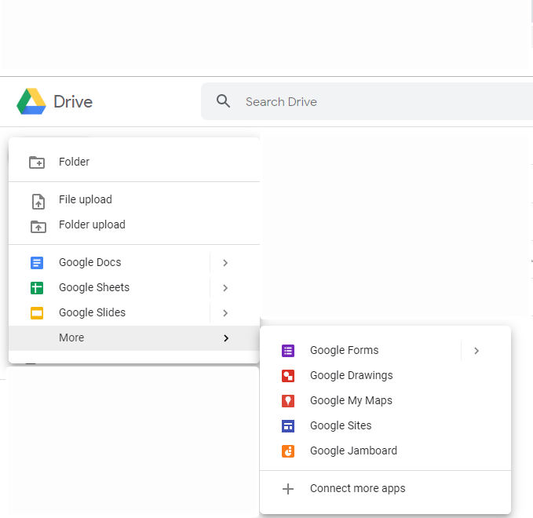Click into the Search Drive field

367,101
